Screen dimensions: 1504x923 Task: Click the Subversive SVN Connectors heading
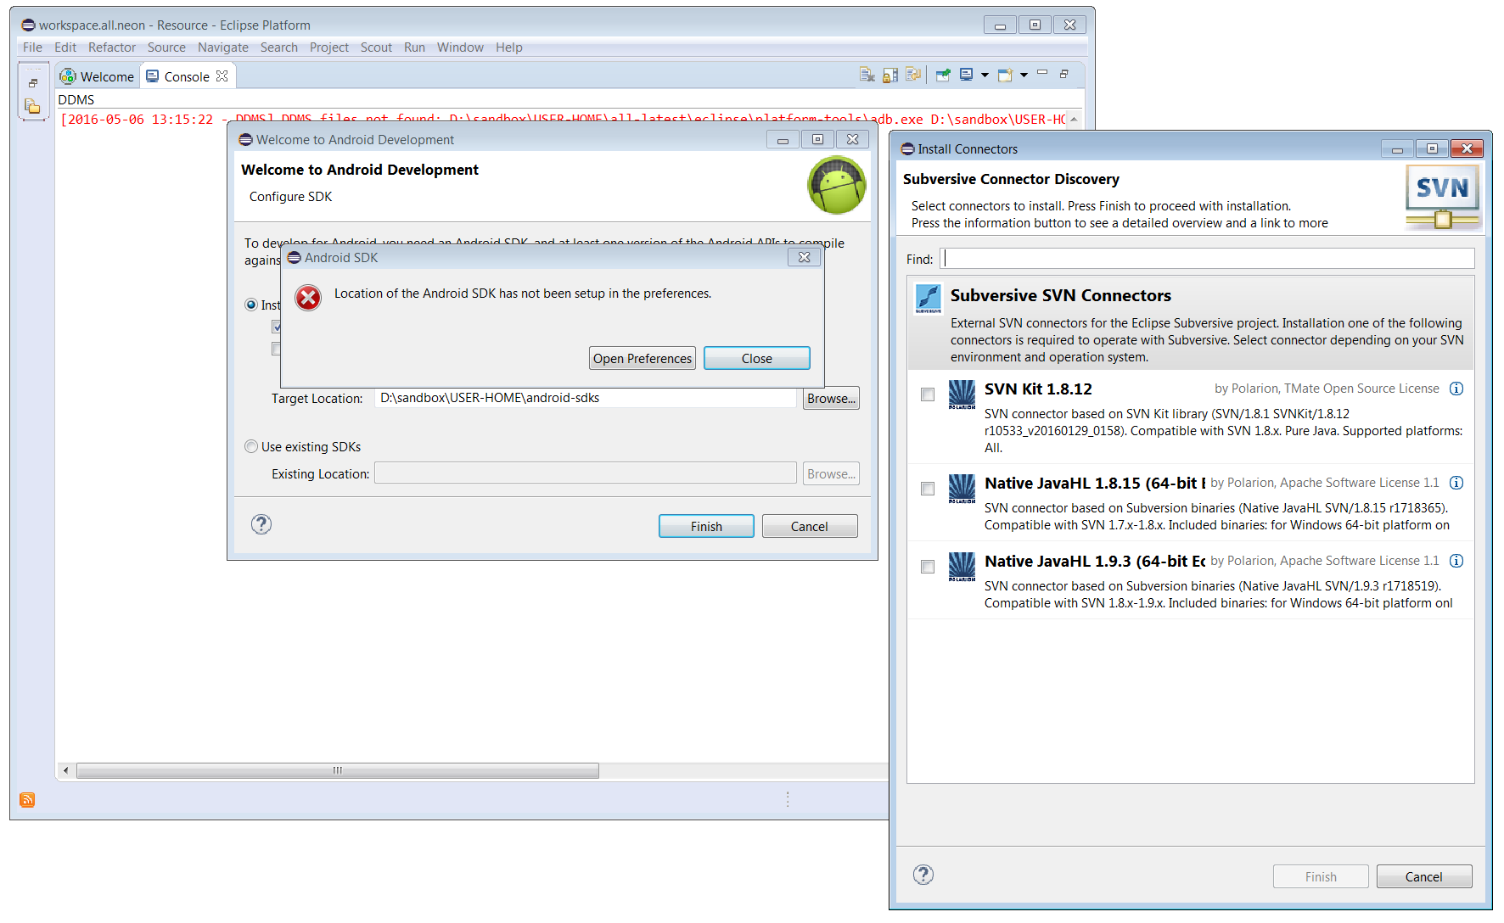tap(1061, 295)
